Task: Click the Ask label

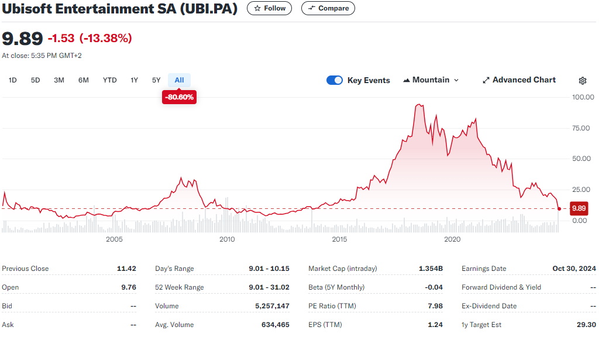Action: 8,325
